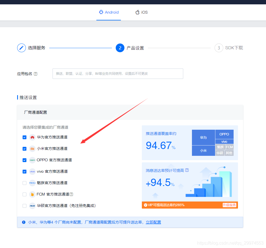Open 立即配置 link
The width and height of the screenshot is (266, 248).
[x=153, y=222]
